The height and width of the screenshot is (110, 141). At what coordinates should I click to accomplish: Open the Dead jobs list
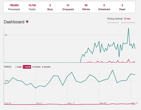(122, 7)
